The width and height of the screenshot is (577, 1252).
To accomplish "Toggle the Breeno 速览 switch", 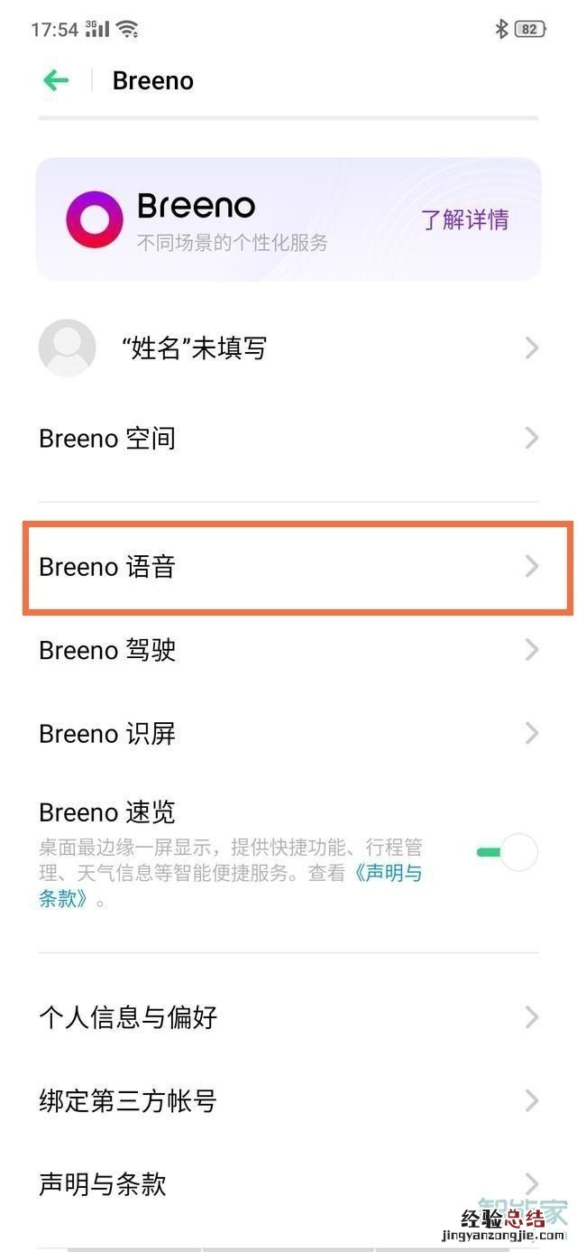I will pos(507,852).
